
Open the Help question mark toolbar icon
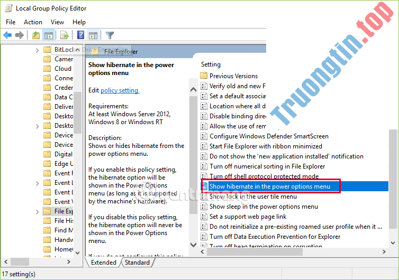coord(80,35)
